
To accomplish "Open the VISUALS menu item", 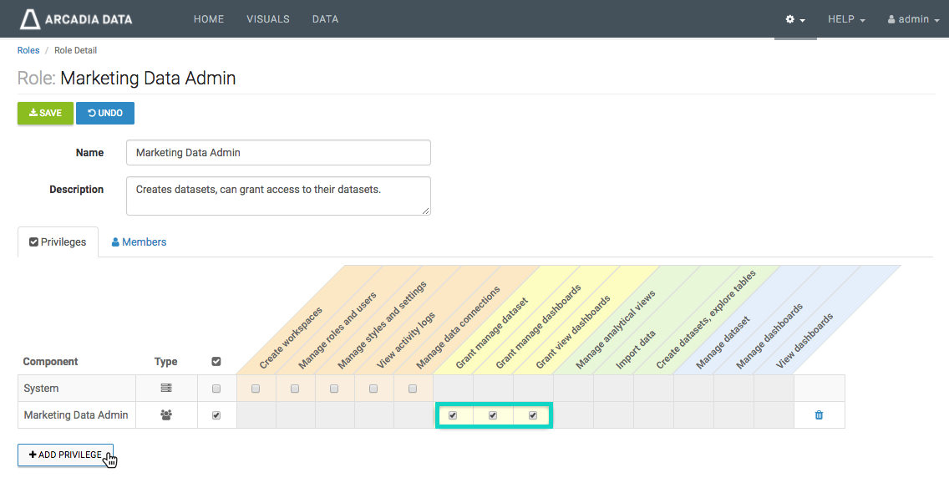I will [268, 19].
